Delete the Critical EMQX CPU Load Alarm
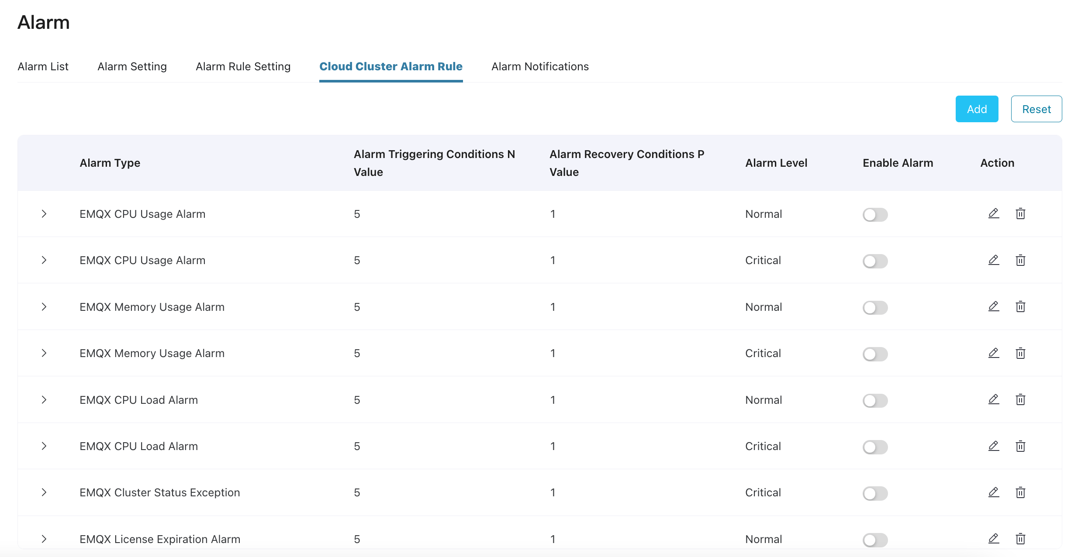This screenshot has height=557, width=1071. coord(1020,446)
